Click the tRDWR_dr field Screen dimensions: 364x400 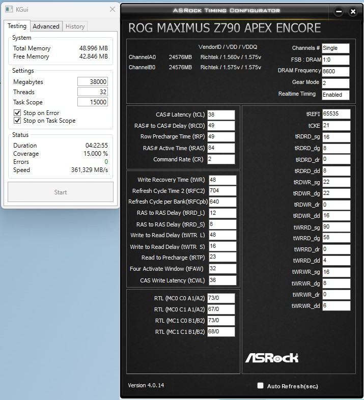(337, 205)
